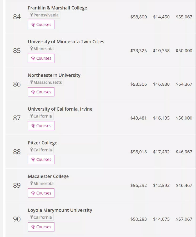The image size is (196, 237).
Task: Open Northeastern University's Courses button
Action: (41, 92)
